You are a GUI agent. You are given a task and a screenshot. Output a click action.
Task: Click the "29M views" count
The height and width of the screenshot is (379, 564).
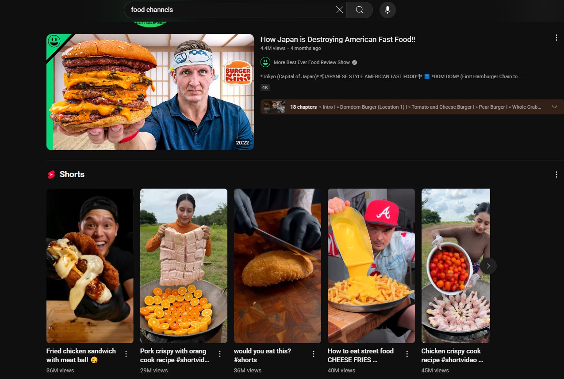point(154,371)
